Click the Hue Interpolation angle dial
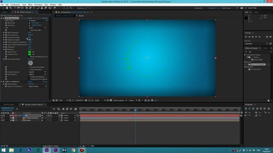273x153 pixels. tap(30, 63)
